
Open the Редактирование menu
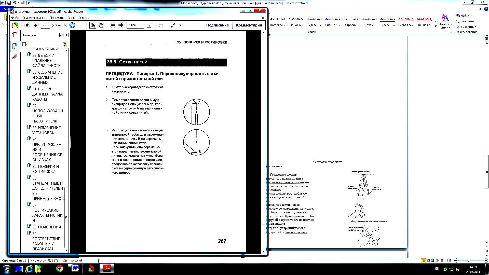tap(34, 18)
